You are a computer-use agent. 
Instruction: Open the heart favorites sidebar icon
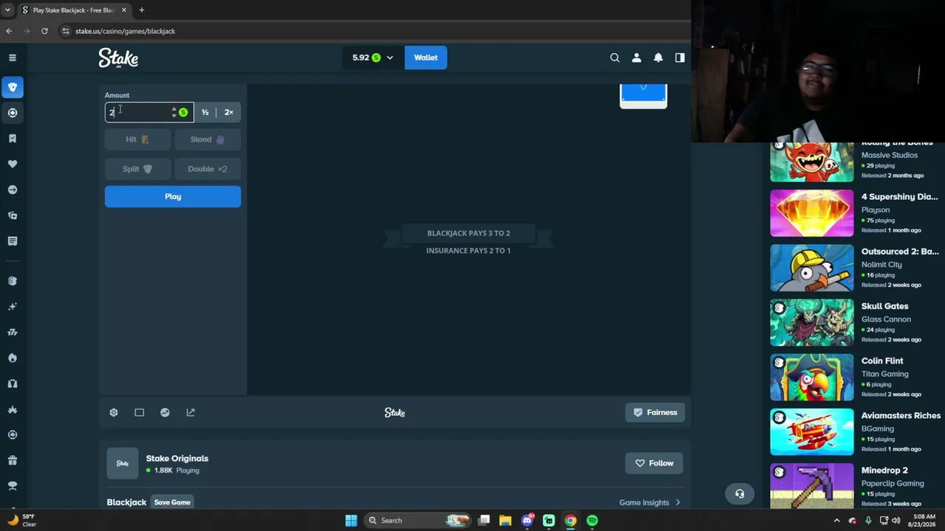coord(13,164)
